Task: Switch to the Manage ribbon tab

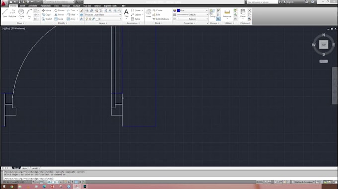Action: (66, 6)
